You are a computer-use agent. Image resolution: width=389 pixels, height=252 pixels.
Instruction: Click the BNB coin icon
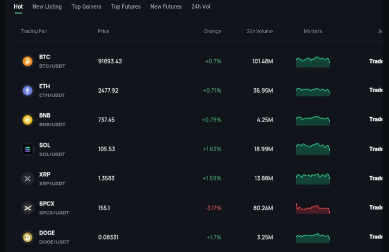[28, 120]
